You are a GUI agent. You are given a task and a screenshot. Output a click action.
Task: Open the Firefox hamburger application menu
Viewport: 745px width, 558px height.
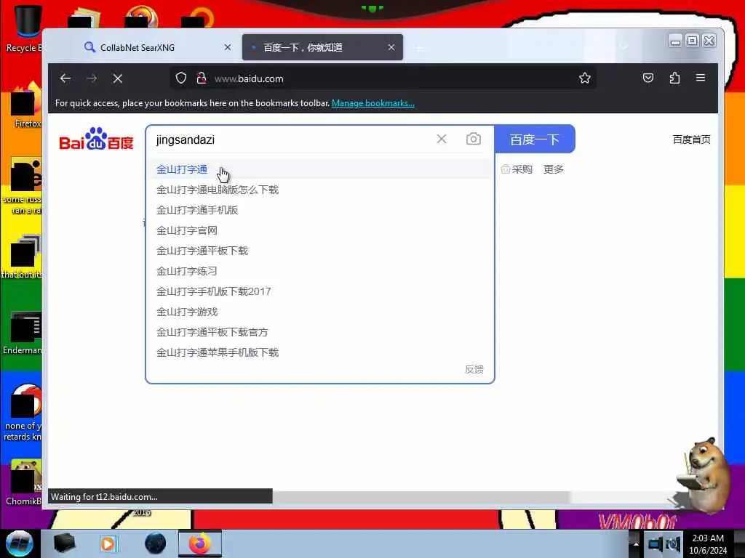701,78
